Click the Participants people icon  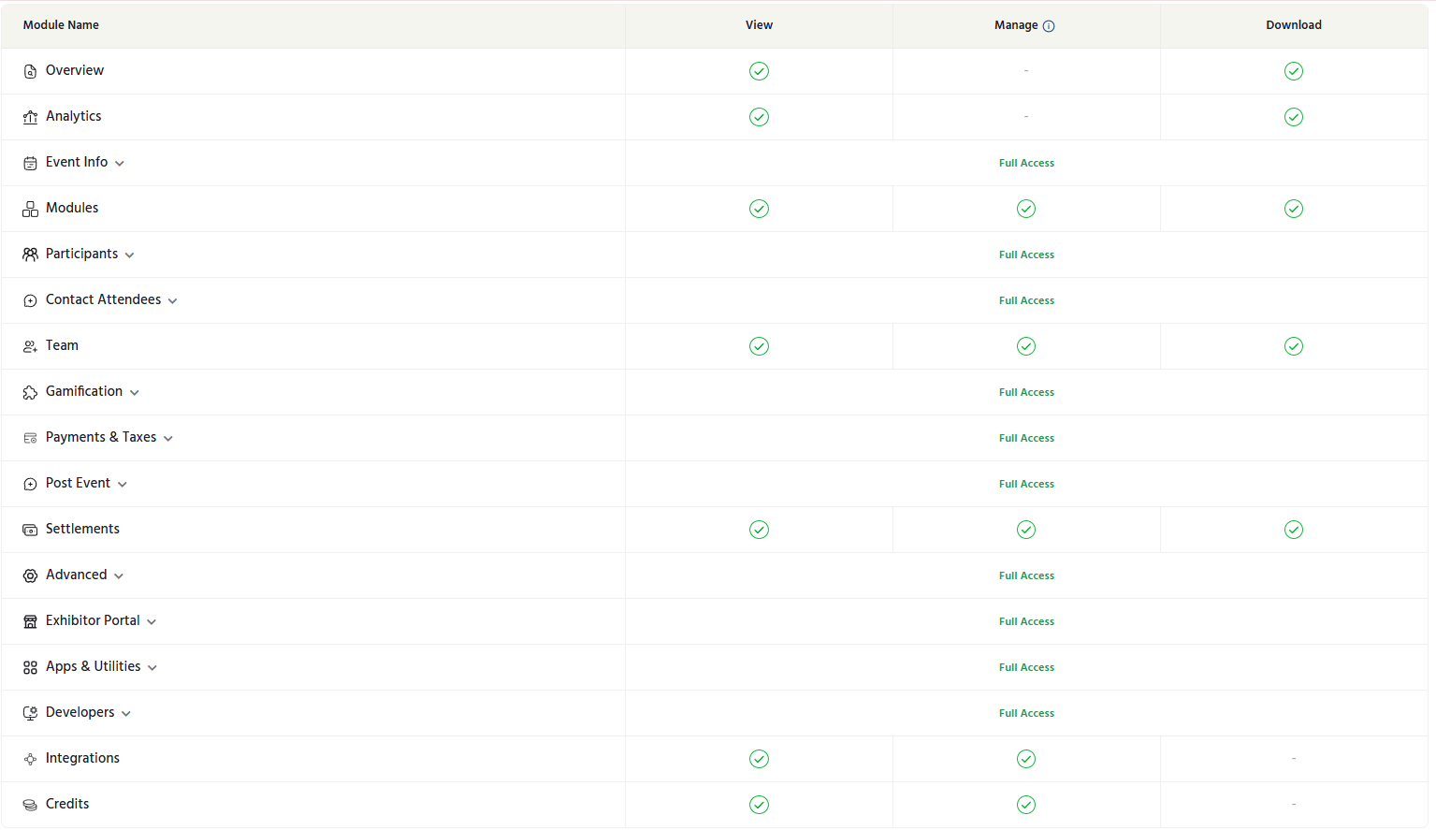[x=30, y=255]
